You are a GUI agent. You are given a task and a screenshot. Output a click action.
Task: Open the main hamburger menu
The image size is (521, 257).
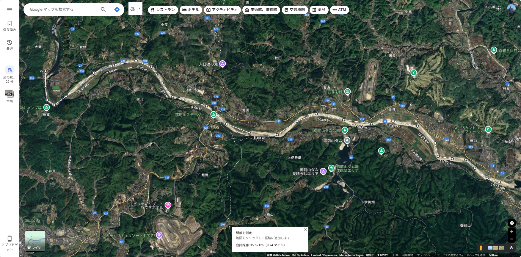click(x=10, y=10)
